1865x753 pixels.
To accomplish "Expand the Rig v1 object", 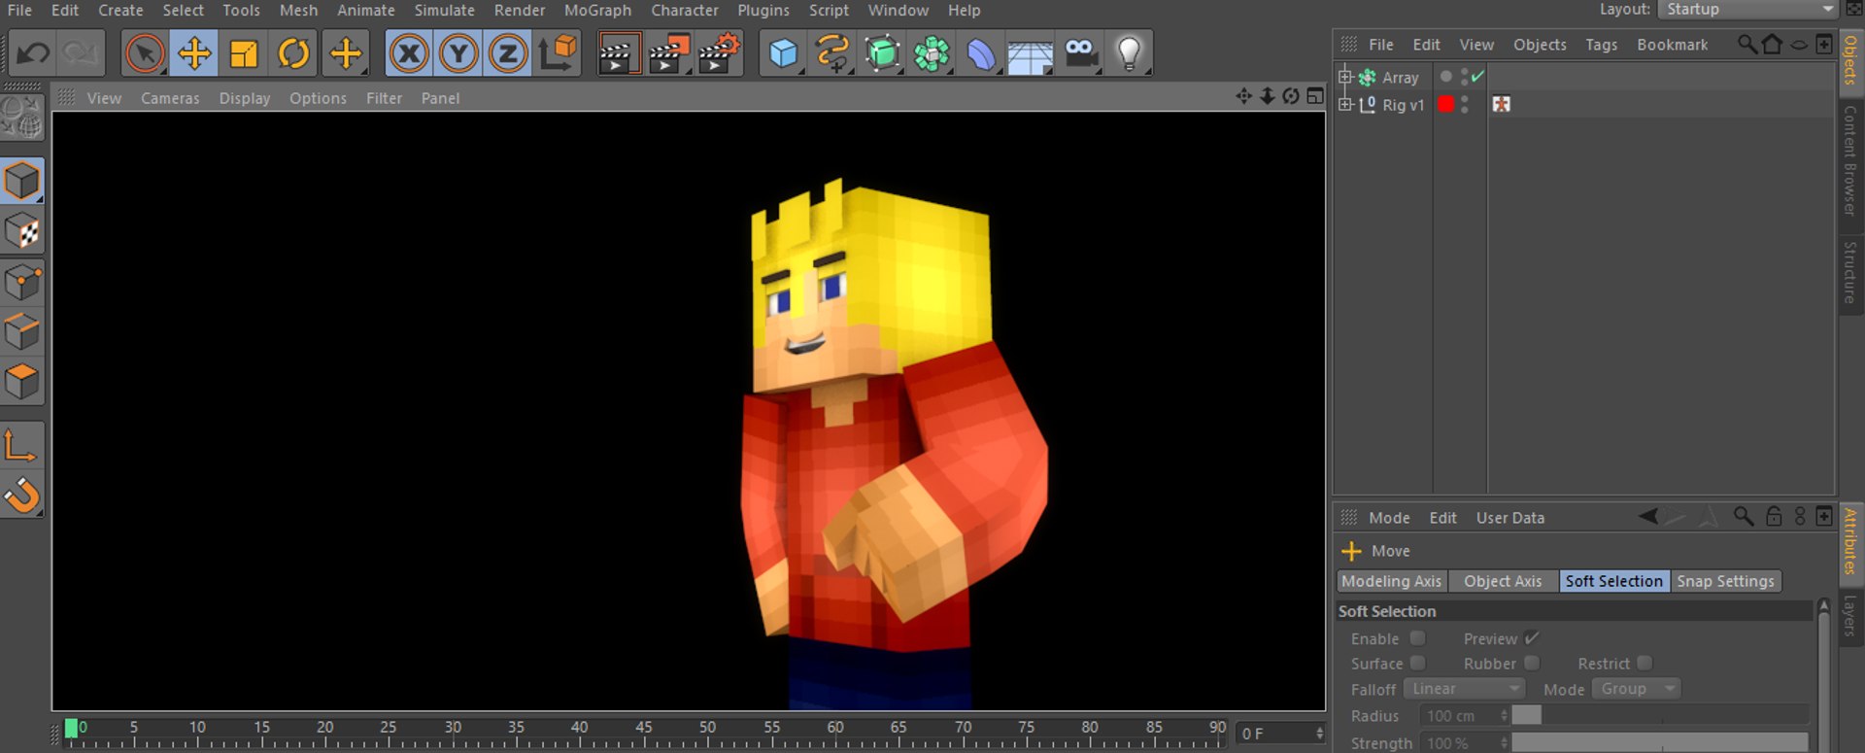I will (1345, 104).
